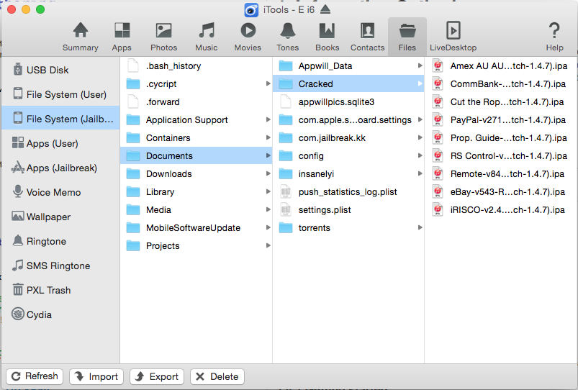Select the Cut the Rope ipa file

pos(501,101)
